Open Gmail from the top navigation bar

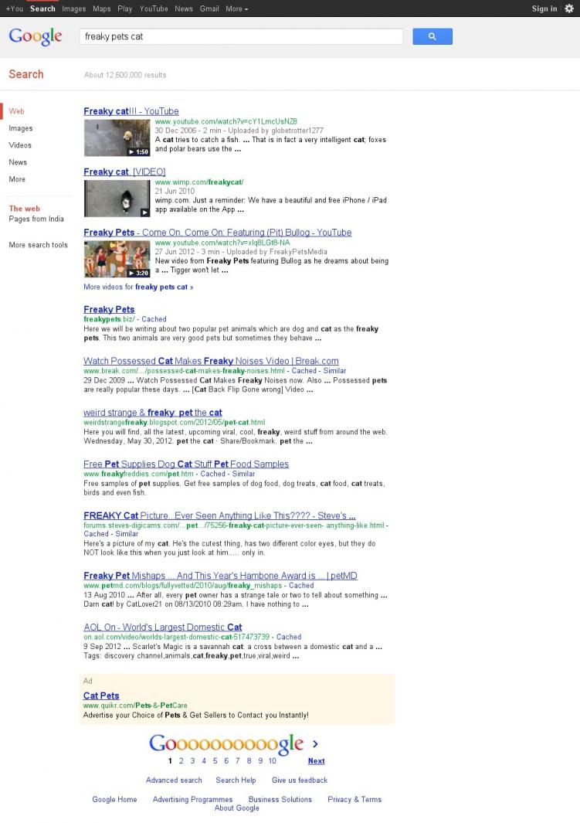tap(209, 9)
